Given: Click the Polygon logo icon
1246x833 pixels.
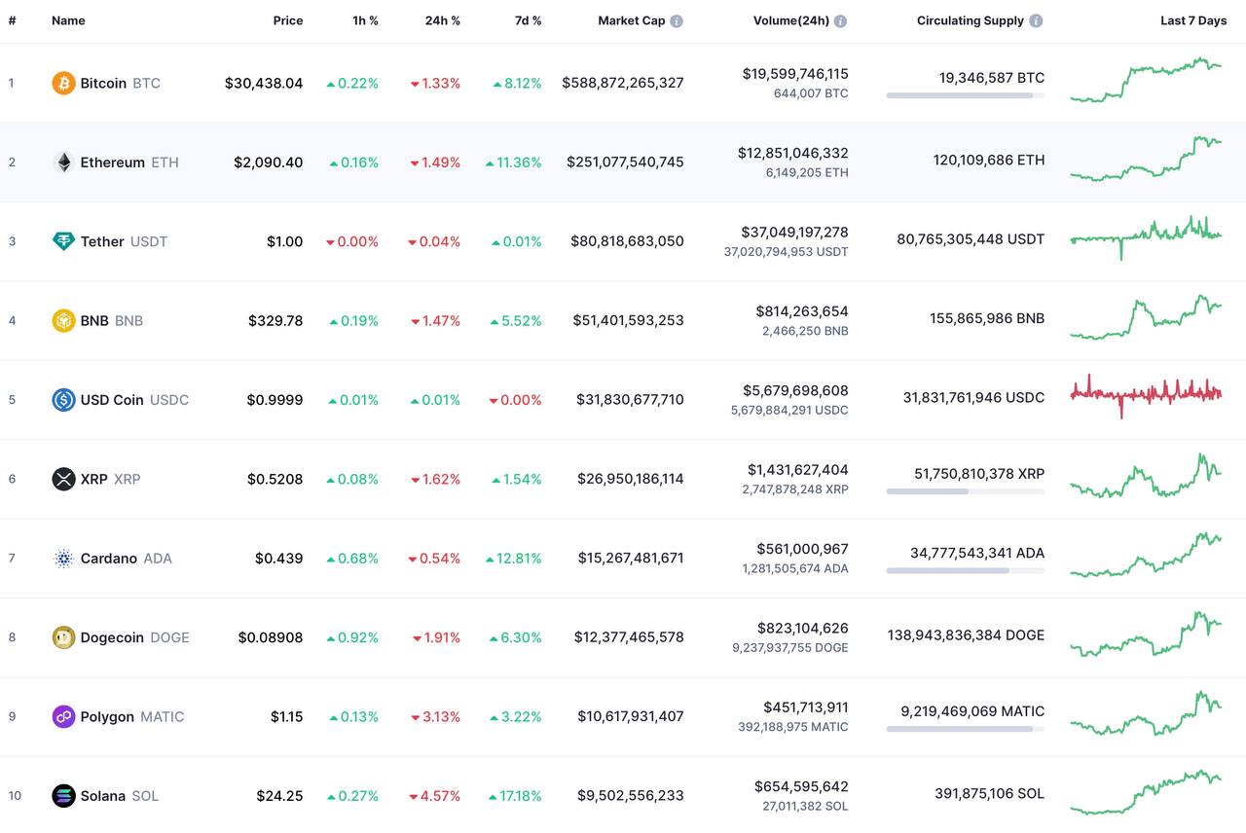Looking at the screenshot, I should pos(63,717).
